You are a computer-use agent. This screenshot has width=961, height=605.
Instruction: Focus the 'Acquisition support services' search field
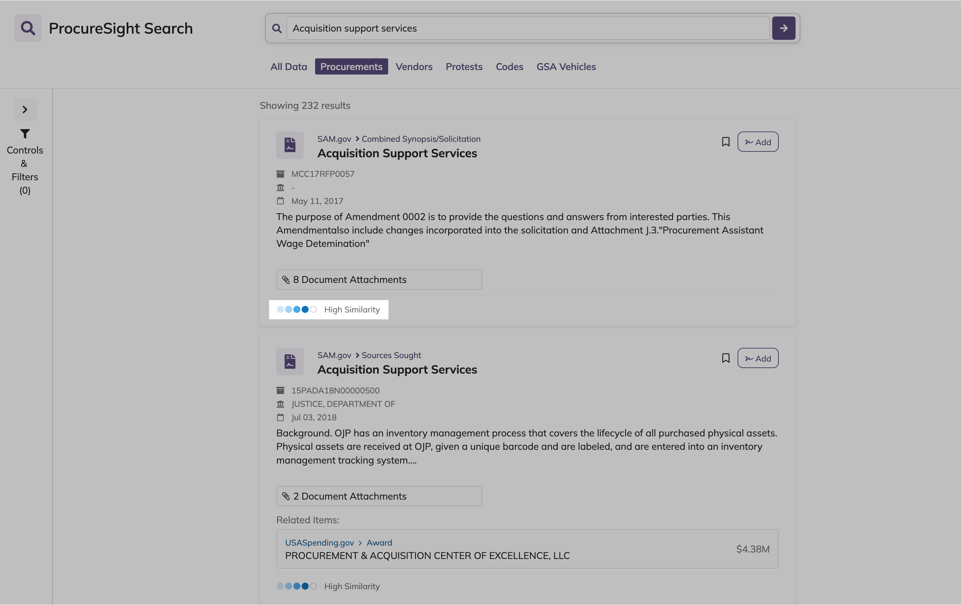coord(528,28)
